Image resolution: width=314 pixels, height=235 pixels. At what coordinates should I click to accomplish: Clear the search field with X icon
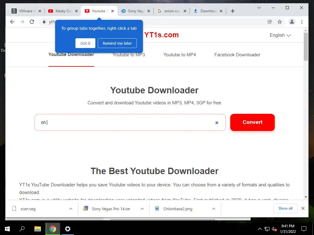click(217, 123)
